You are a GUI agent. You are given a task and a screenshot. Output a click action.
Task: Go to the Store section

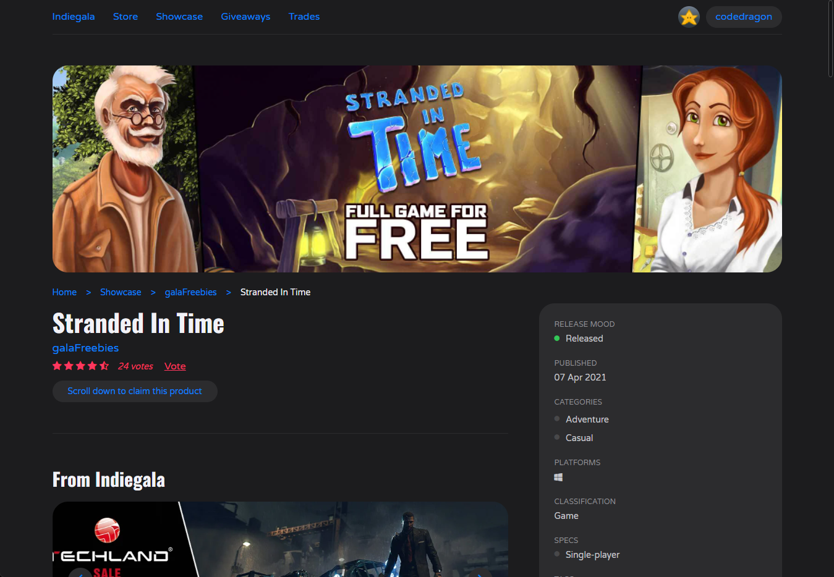pyautogui.click(x=126, y=17)
